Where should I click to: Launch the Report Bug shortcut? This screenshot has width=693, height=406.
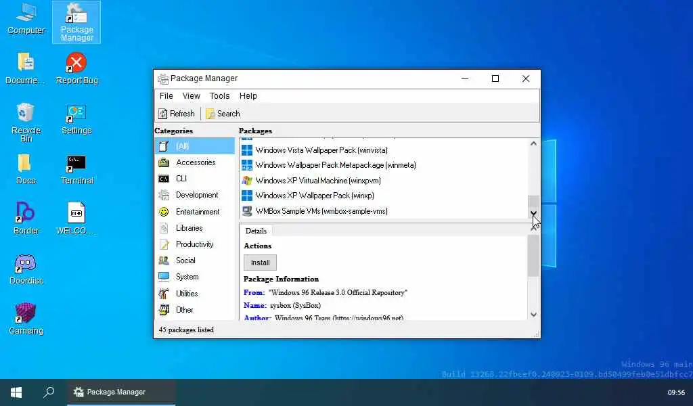(x=76, y=68)
